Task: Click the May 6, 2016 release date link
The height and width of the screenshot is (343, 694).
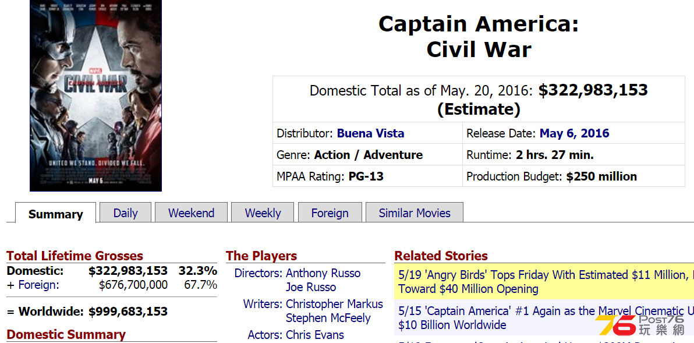Action: 575,133
